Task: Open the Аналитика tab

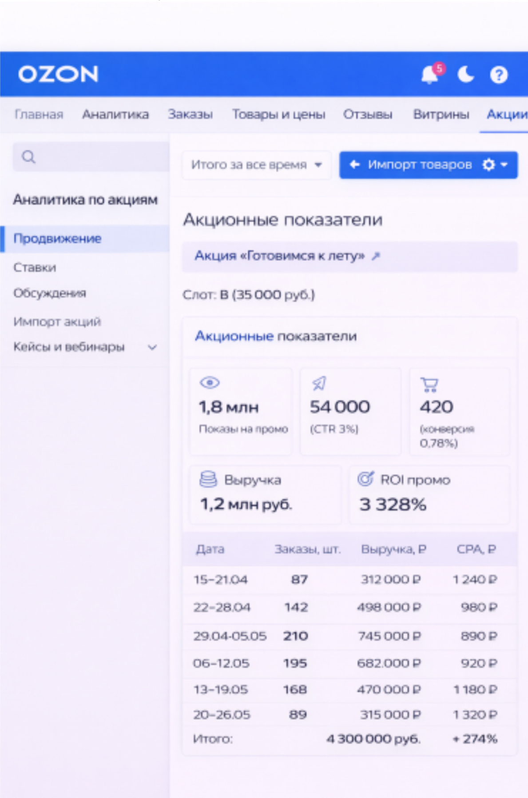Action: [x=115, y=115]
